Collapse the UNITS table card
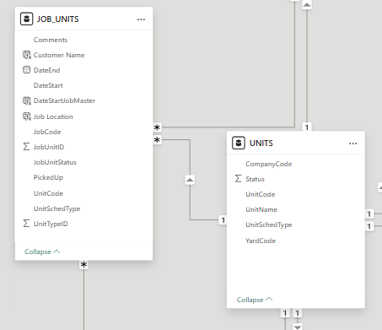 click(x=255, y=300)
